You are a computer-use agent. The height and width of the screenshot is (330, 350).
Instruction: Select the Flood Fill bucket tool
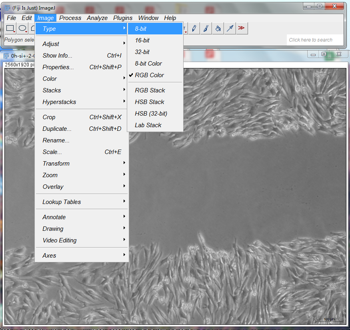(x=218, y=28)
